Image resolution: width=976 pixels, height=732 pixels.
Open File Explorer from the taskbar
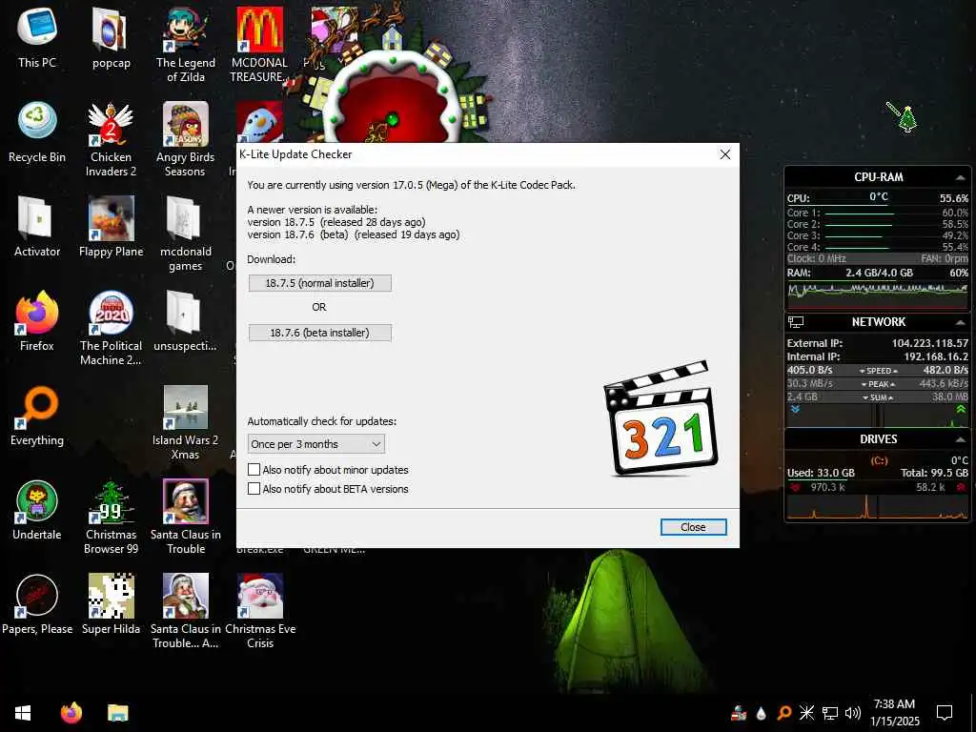(117, 713)
